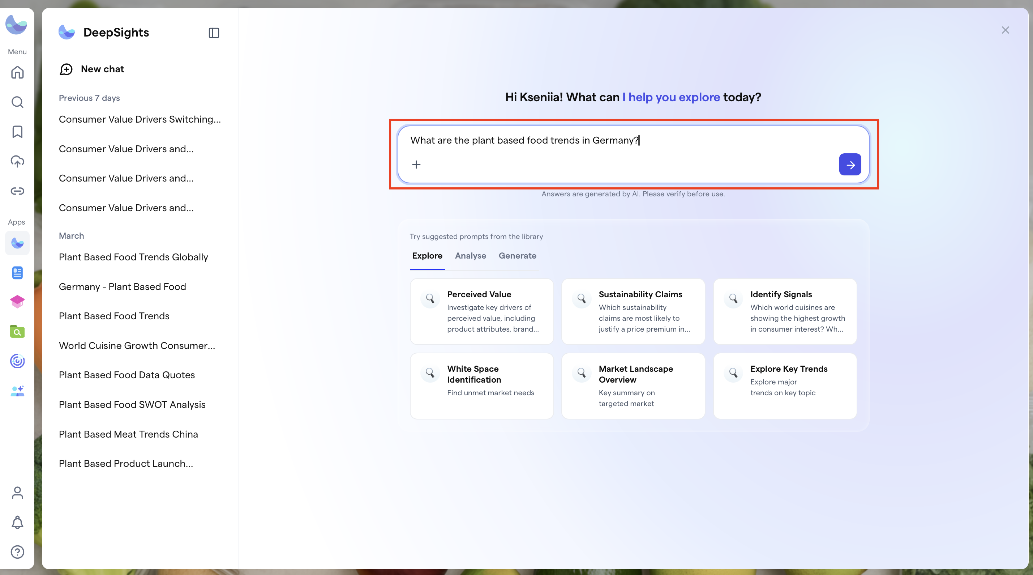1033x575 pixels.
Task: Select the White Space Identification prompt card
Action: tap(481, 386)
